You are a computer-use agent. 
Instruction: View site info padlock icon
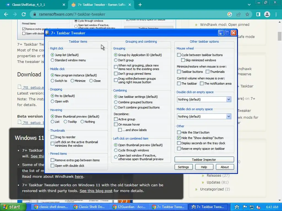35,14
